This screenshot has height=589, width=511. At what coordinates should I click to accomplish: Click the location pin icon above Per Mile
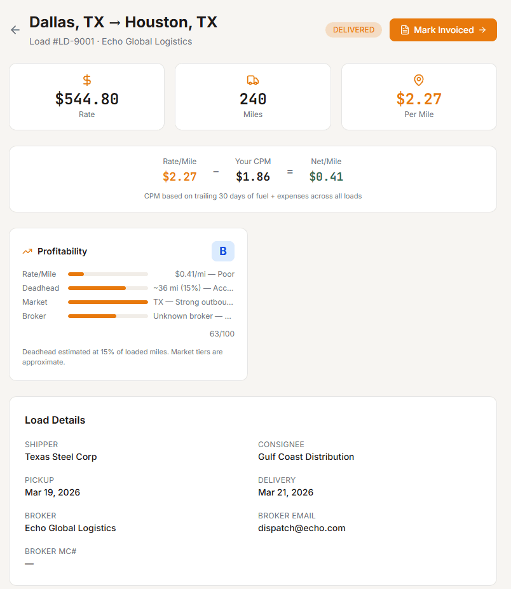(418, 80)
